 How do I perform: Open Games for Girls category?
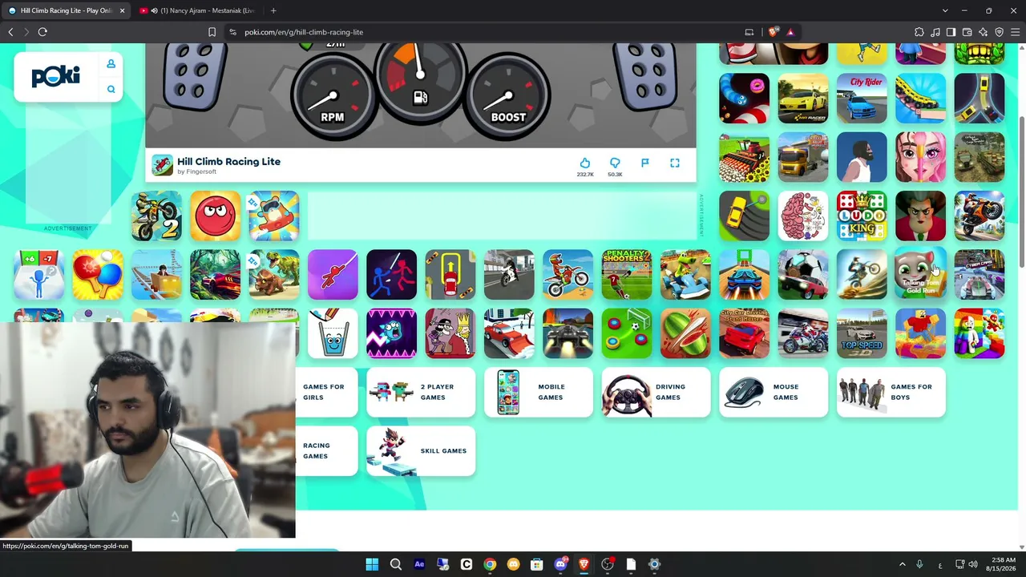click(x=325, y=392)
